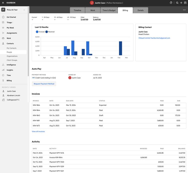Image resolution: width=188 pixels, height=173 pixels.
Task: Click the Intelligence icon
Action: [3, 65]
